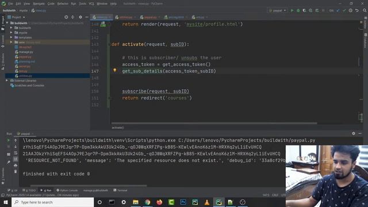Click the lightbulb intention icon on line 147

tap(115, 70)
